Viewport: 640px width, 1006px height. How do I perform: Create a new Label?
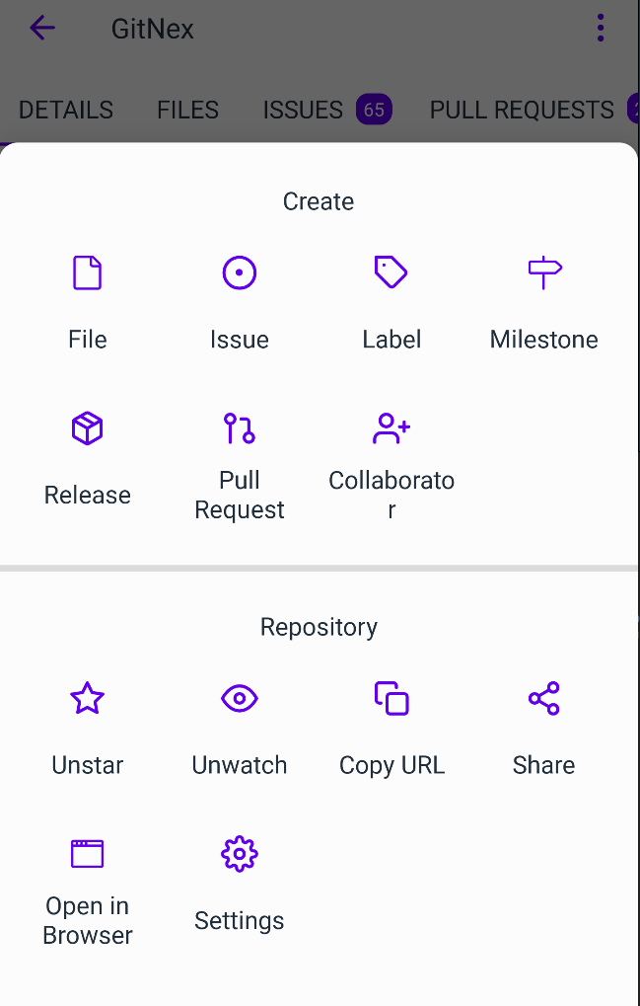click(x=391, y=303)
